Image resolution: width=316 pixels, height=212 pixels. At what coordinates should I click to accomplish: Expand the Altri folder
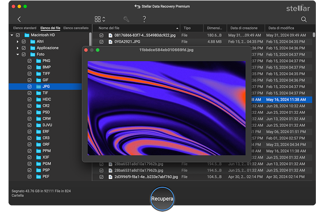tap(17, 41)
